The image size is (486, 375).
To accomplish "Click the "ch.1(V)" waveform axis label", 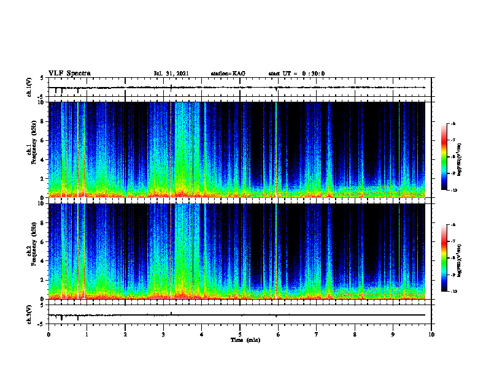I will (x=29, y=87).
